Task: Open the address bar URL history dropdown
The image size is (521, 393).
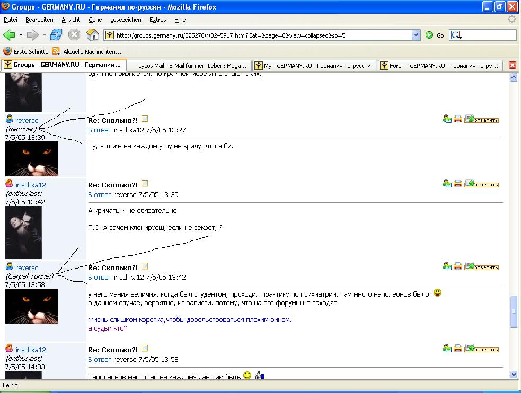Action: [x=416, y=35]
